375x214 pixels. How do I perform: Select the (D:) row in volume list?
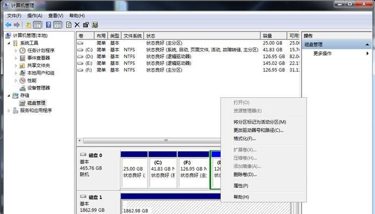pos(188,57)
